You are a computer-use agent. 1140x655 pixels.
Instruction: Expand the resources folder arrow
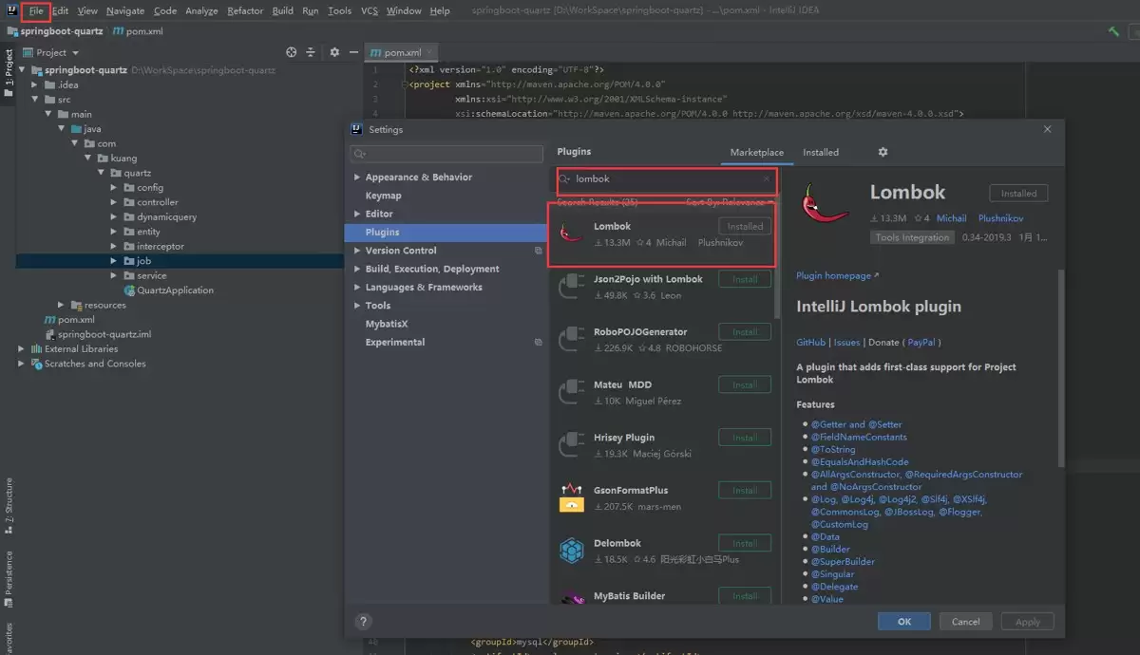point(62,305)
